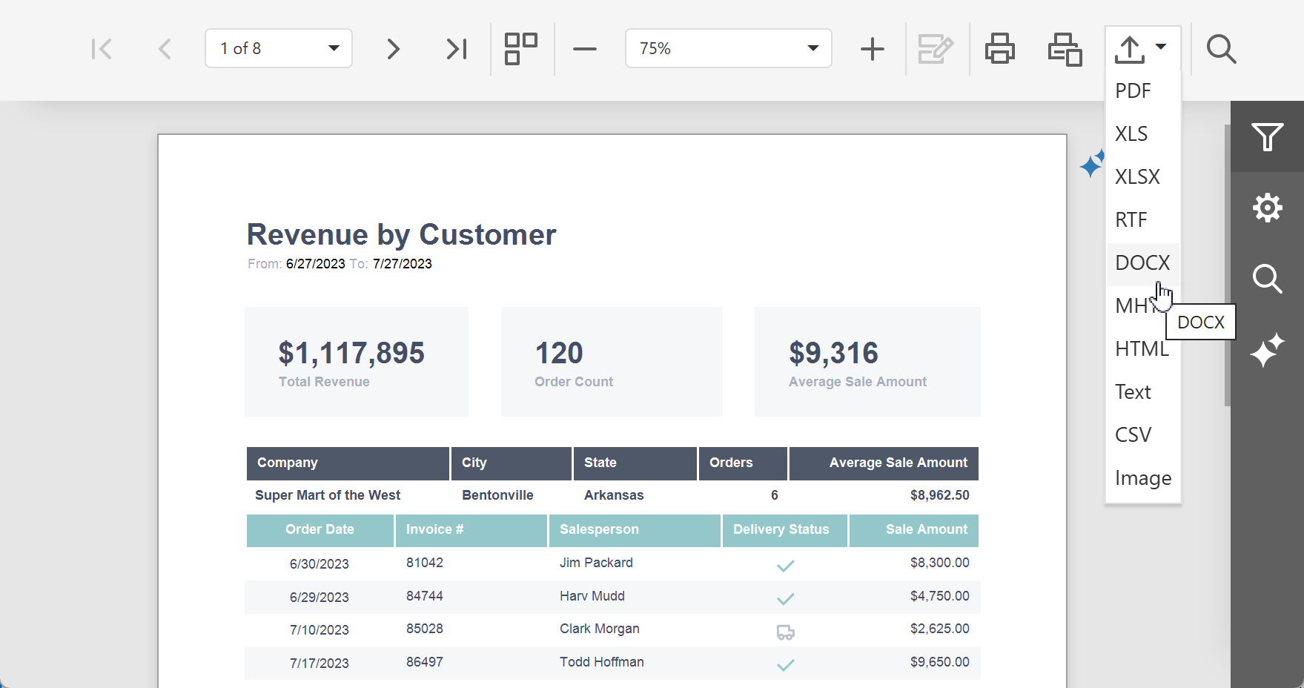
Task: Export the report as DOCX
Action: pos(1142,262)
